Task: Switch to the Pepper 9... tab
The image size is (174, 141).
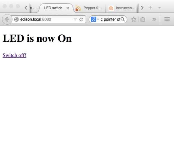Action: click(x=90, y=8)
